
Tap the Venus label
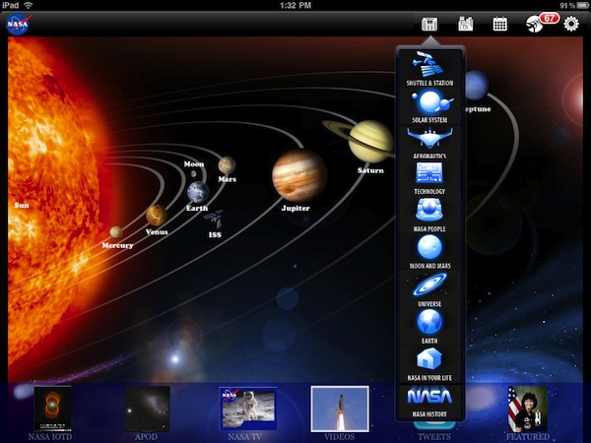tap(157, 231)
